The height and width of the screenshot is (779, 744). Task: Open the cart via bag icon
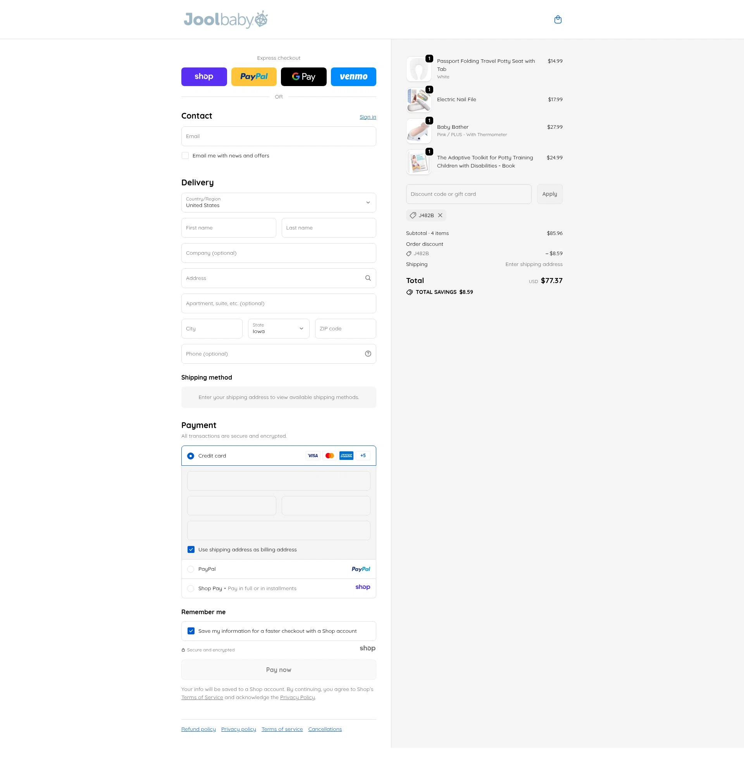558,19
